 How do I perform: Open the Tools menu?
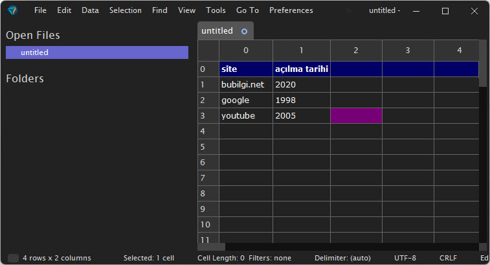pos(216,10)
